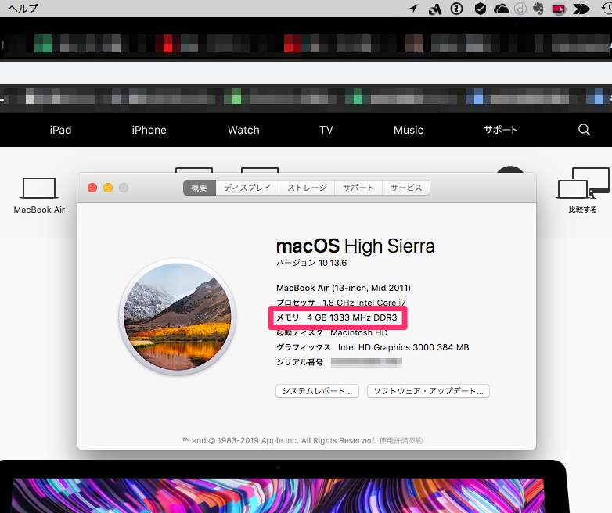
Task: Click the システムレポート... button
Action: pyautogui.click(x=317, y=391)
